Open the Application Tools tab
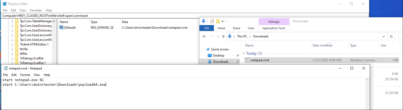The image size is (403, 110). (x=274, y=28)
